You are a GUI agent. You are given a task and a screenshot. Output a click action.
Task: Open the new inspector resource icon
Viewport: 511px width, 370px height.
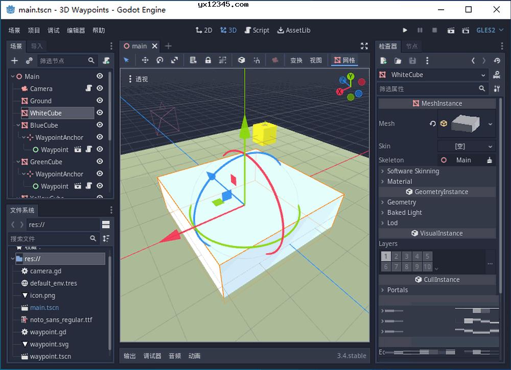click(384, 60)
